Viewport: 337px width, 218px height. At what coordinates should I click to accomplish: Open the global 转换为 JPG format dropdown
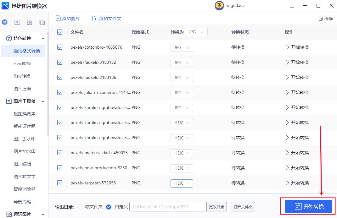196,32
